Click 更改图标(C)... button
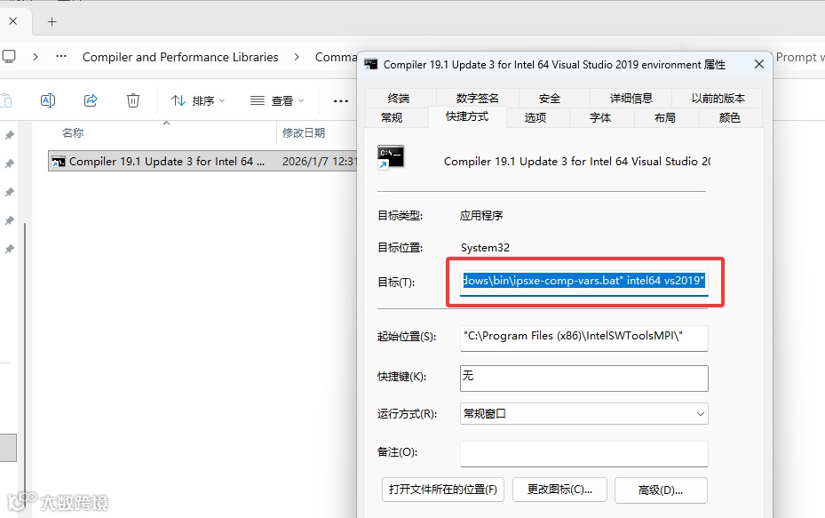Image resolution: width=825 pixels, height=518 pixels. tap(559, 490)
